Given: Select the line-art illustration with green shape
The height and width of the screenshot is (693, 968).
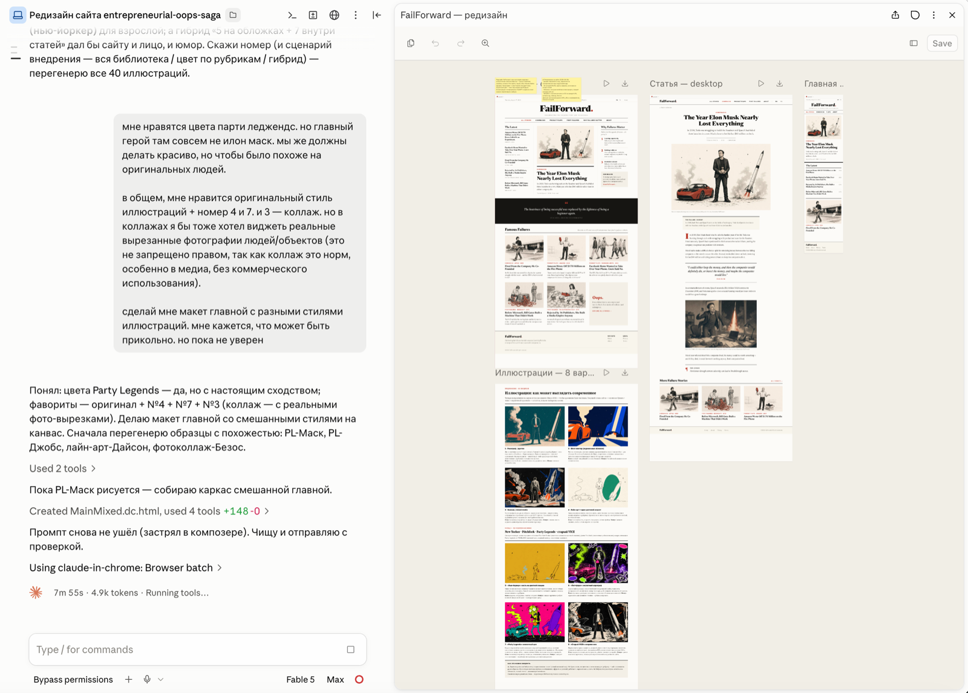Looking at the screenshot, I should click(598, 487).
